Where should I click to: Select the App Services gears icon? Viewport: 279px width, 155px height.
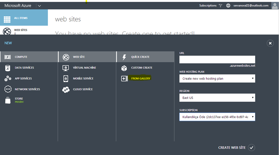coord(7,78)
